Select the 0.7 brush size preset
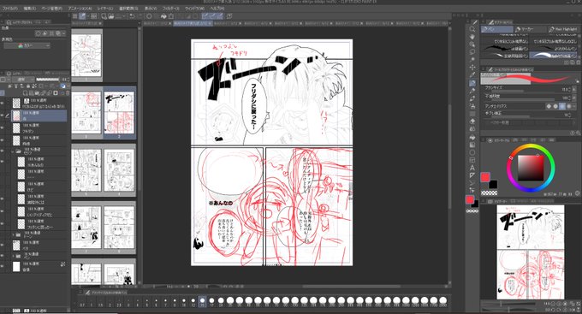Viewport: 582px width, 314px height. tap(82, 302)
